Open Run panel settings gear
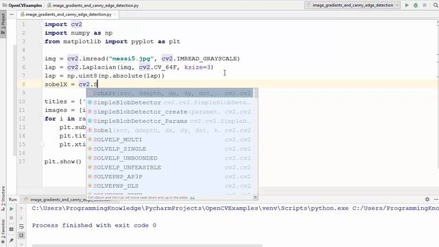Viewport: 439px width, 247px height. (427, 199)
